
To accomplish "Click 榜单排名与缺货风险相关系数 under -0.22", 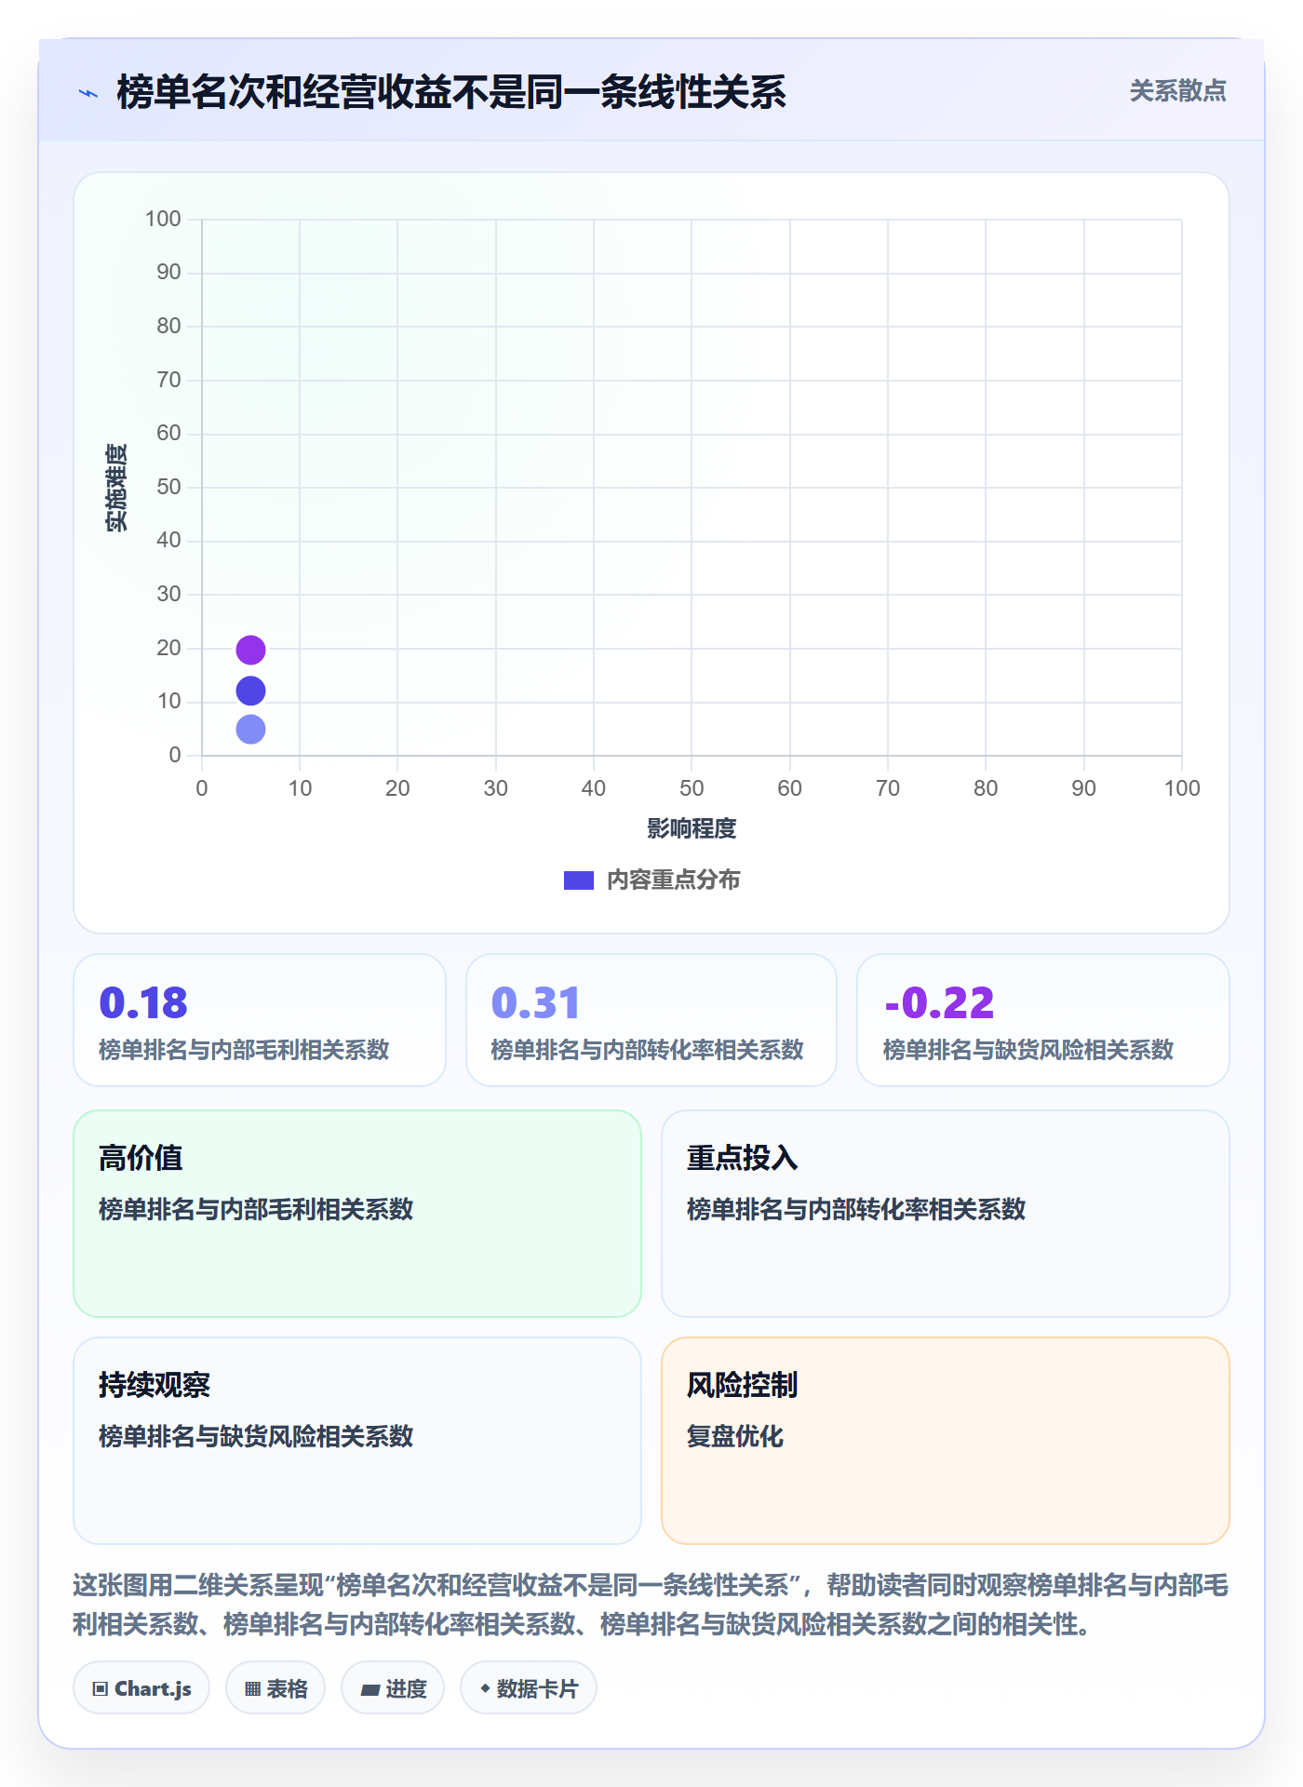I will click(x=1028, y=1050).
